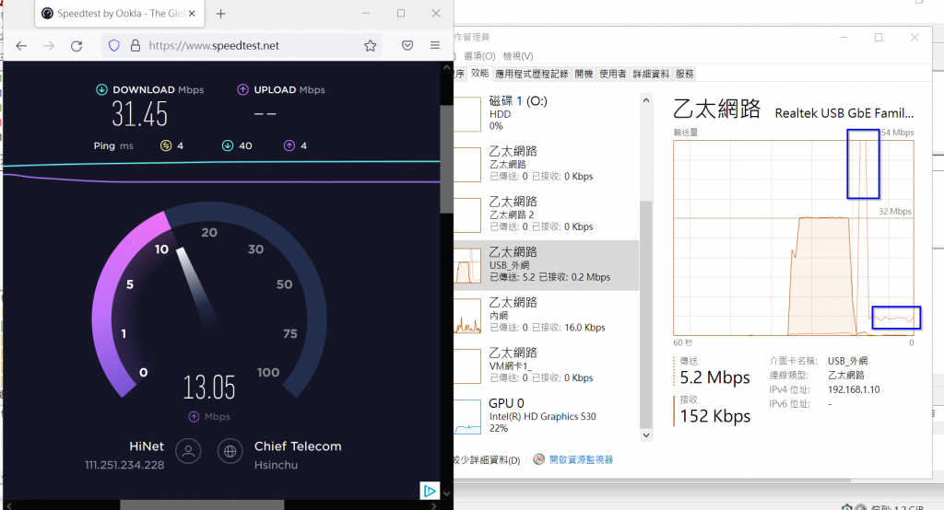
Task: Select GPU 0 Intel HD Graphics 530
Action: (546, 415)
